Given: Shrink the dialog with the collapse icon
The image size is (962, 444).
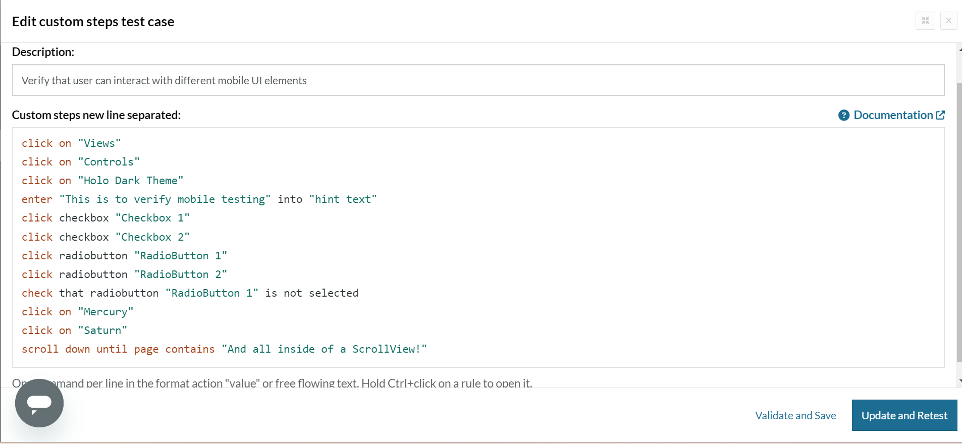Looking at the screenshot, I should click(x=925, y=21).
